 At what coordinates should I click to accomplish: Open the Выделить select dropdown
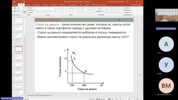coord(128,12)
